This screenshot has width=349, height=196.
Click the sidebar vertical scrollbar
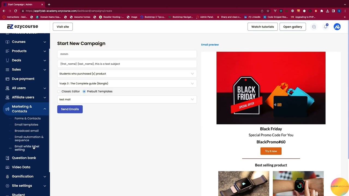49,110
